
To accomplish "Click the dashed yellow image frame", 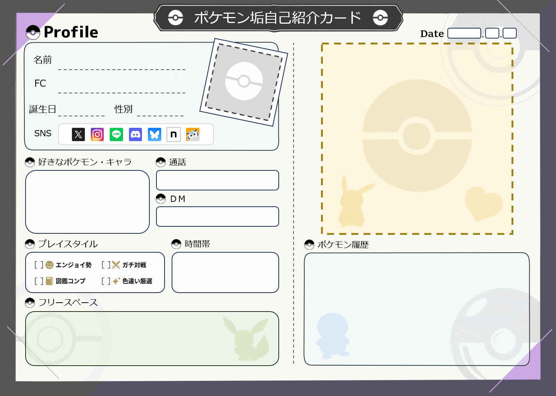I will coord(417,139).
